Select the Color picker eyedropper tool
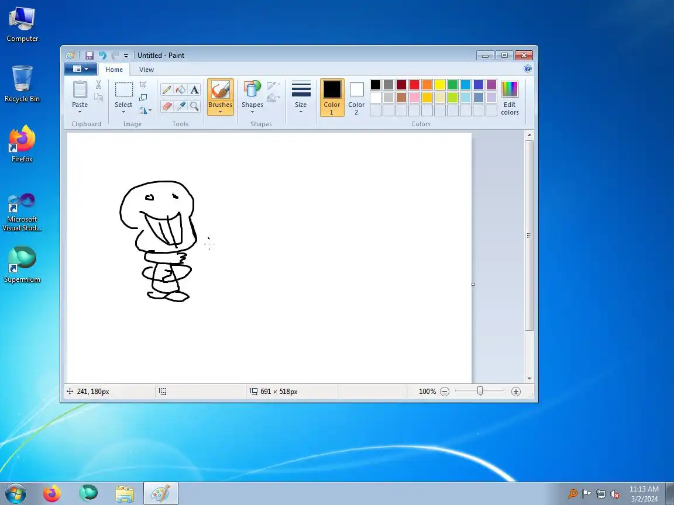This screenshot has width=674, height=505. click(x=181, y=106)
